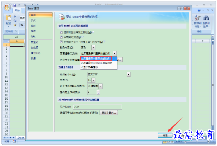Click the Sort and Filter (排序和筛选) icon

198,18
